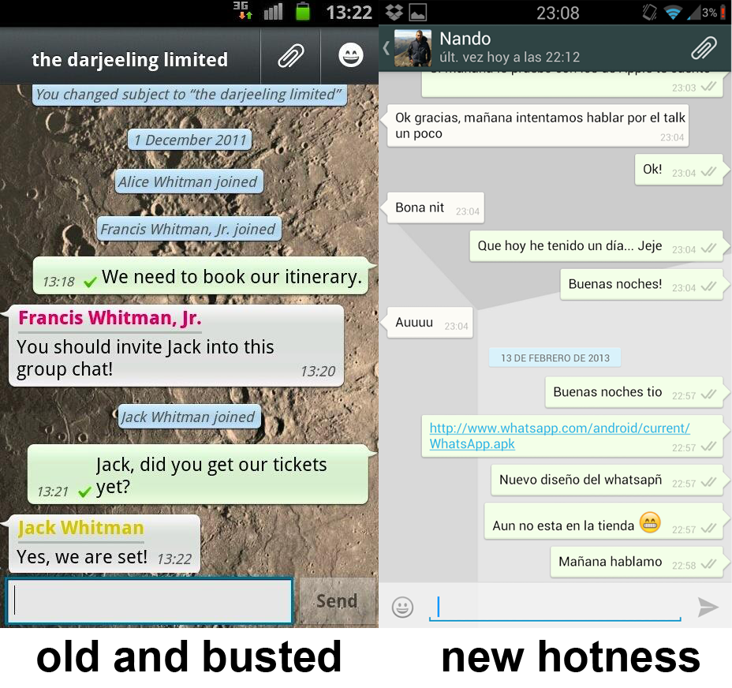This screenshot has height=688, width=732.
Task: Tap the Jack Whitman sender name
Action: (80, 528)
